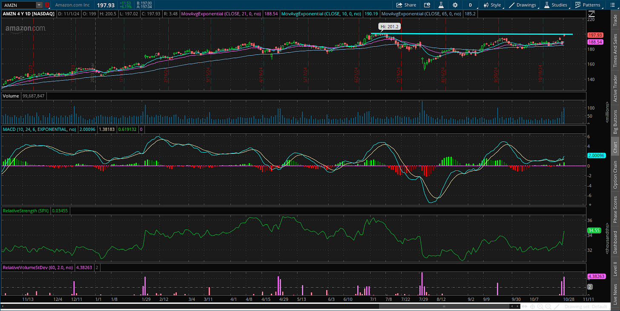
Task: Open the flask icon beside the gear
Action: (441, 5)
